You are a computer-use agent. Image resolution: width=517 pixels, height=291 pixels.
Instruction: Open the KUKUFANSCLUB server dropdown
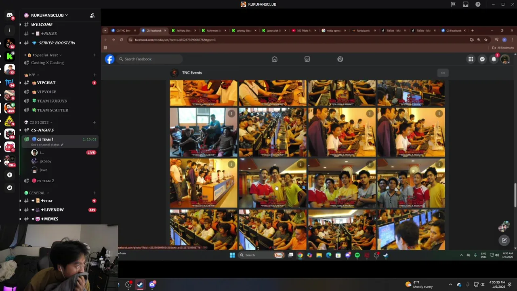click(46, 15)
